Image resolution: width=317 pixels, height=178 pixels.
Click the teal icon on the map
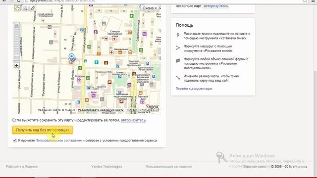[97, 62]
